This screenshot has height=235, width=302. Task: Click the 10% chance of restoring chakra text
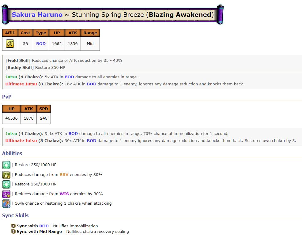(63, 203)
